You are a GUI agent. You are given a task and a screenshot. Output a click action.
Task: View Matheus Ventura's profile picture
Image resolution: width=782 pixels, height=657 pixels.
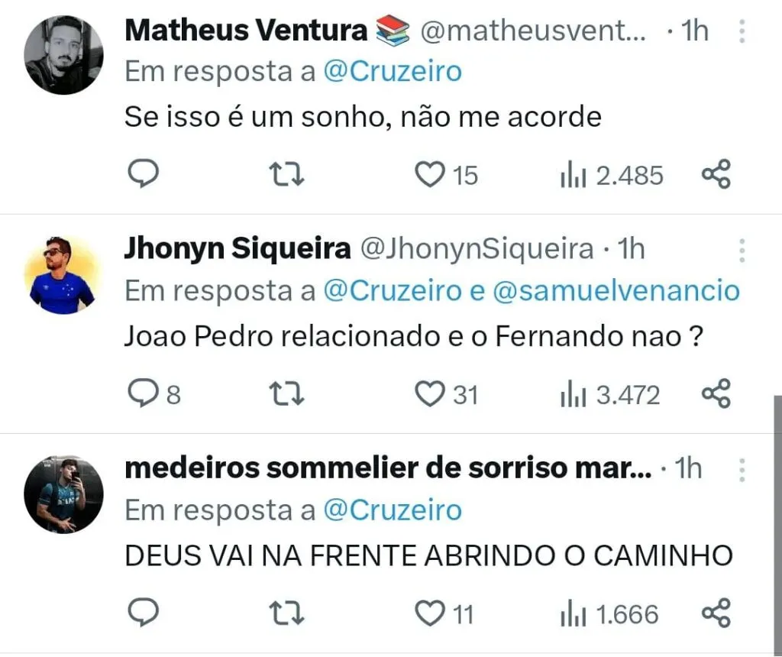(x=63, y=55)
